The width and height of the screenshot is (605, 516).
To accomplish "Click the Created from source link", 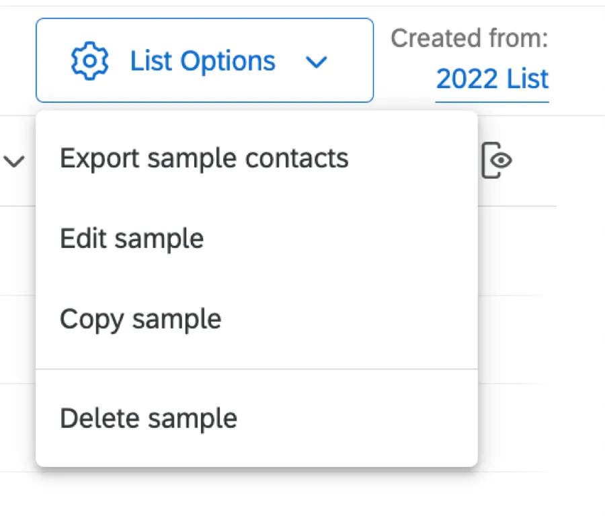I will click(492, 79).
